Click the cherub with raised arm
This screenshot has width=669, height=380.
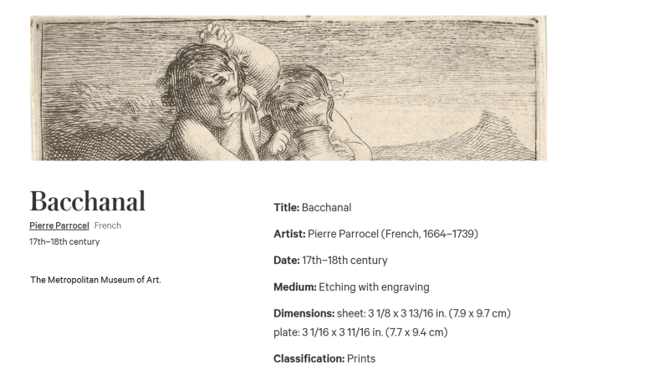(x=217, y=94)
